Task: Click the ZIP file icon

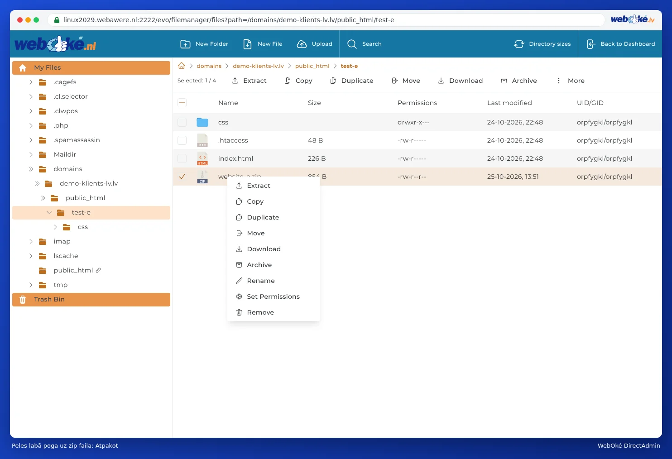Action: pos(202,177)
